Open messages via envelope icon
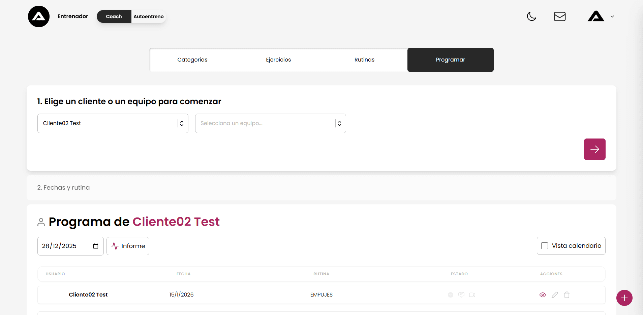Viewport: 643px width, 315px height. pos(559,16)
